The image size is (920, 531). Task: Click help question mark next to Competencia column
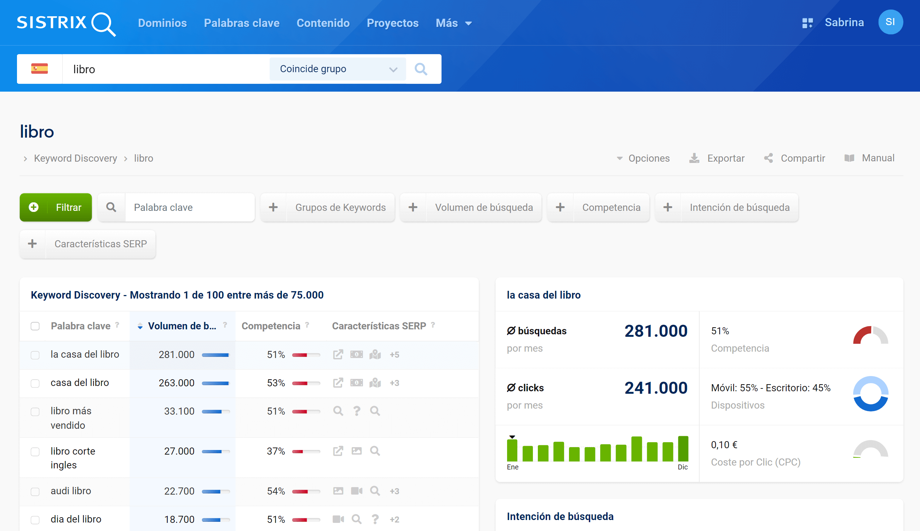[307, 325]
